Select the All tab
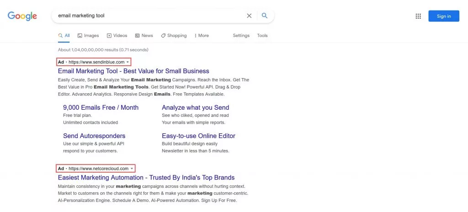The height and width of the screenshot is (212, 468). pos(64,36)
